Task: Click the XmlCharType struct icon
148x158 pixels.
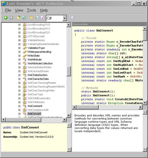Action: tap(25, 94)
